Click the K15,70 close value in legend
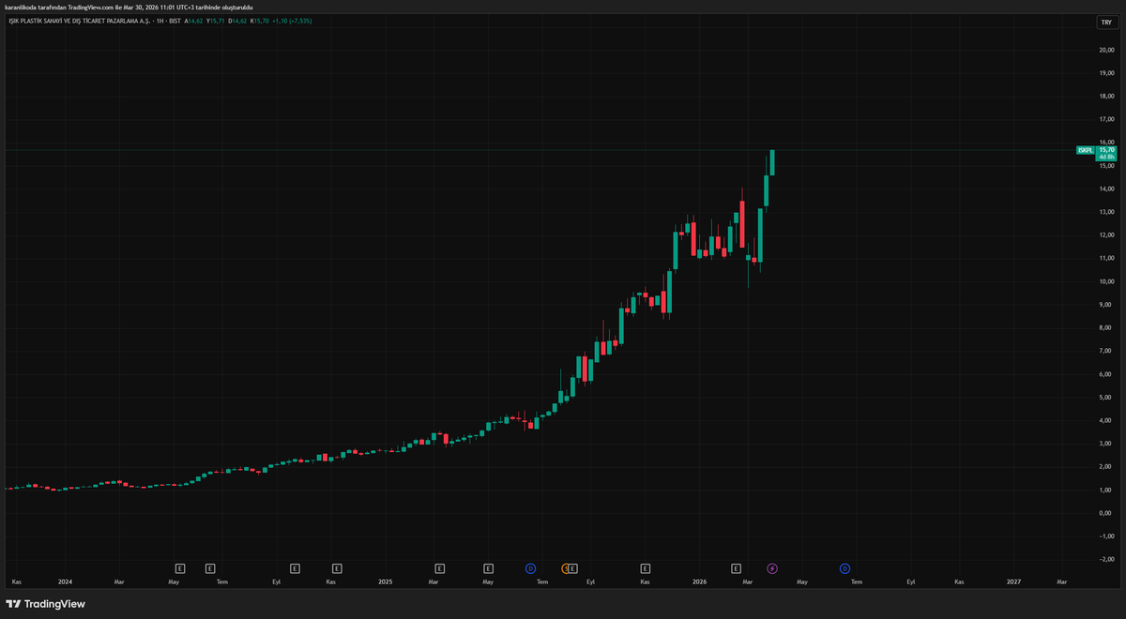The width and height of the screenshot is (1126, 619). click(260, 20)
